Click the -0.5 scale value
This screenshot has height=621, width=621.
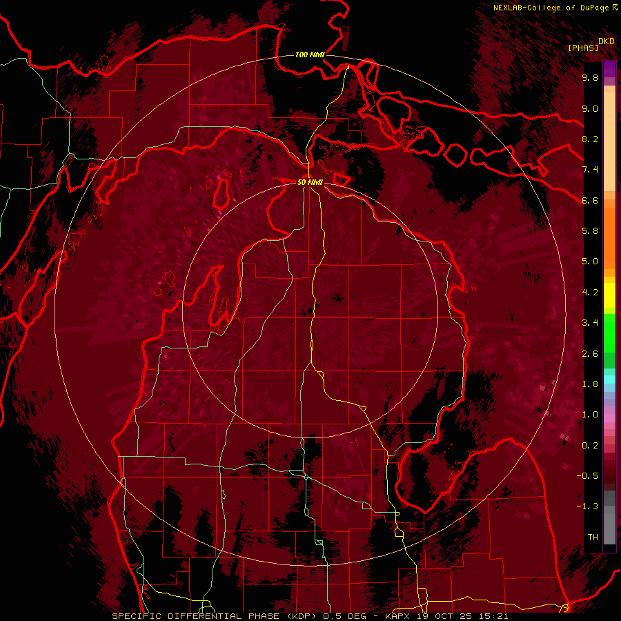[587, 476]
